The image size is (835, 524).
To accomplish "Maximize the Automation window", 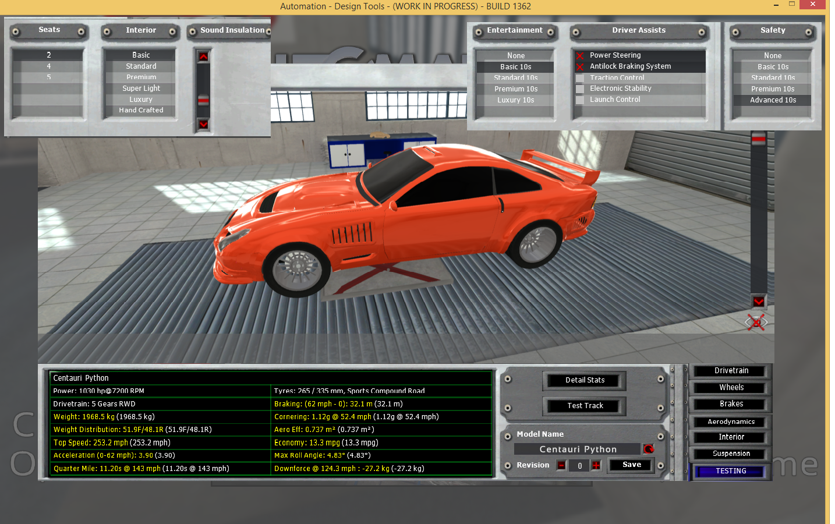I will (x=791, y=4).
